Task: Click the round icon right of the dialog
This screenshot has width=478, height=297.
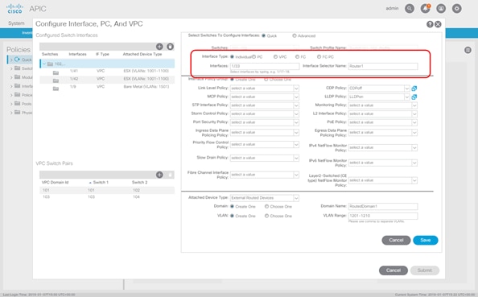Action: [x=468, y=50]
